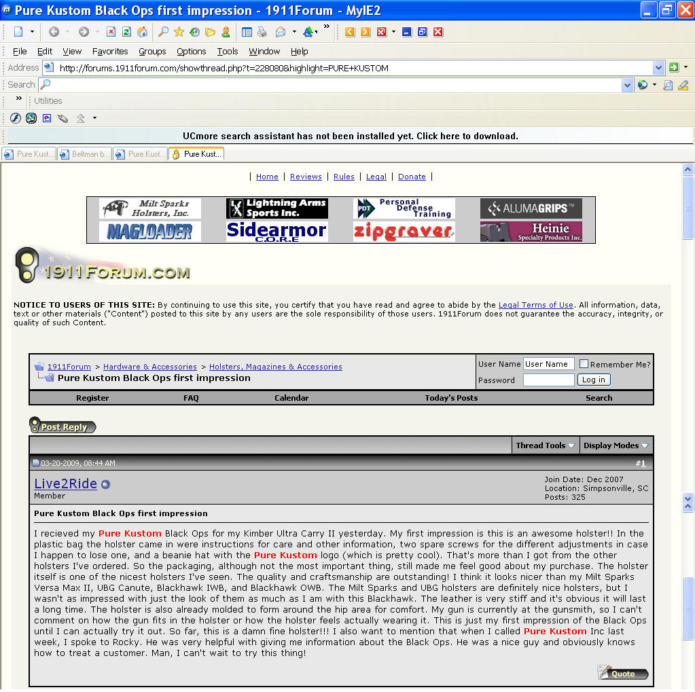The height and width of the screenshot is (692, 695).
Task: Open the search bar history dropdown
Action: (627, 85)
